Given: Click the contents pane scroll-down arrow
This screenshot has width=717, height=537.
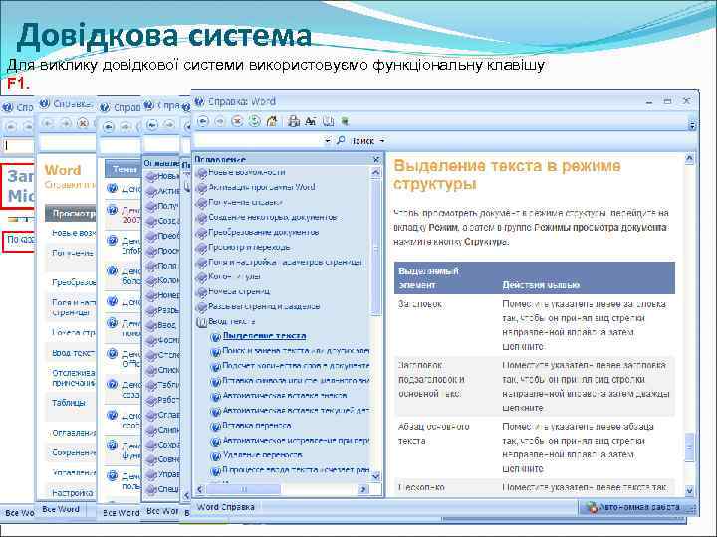Looking at the screenshot, I should point(375,476).
